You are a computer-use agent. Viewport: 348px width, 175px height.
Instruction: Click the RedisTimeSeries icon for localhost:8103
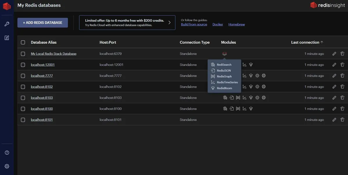coord(244,97)
